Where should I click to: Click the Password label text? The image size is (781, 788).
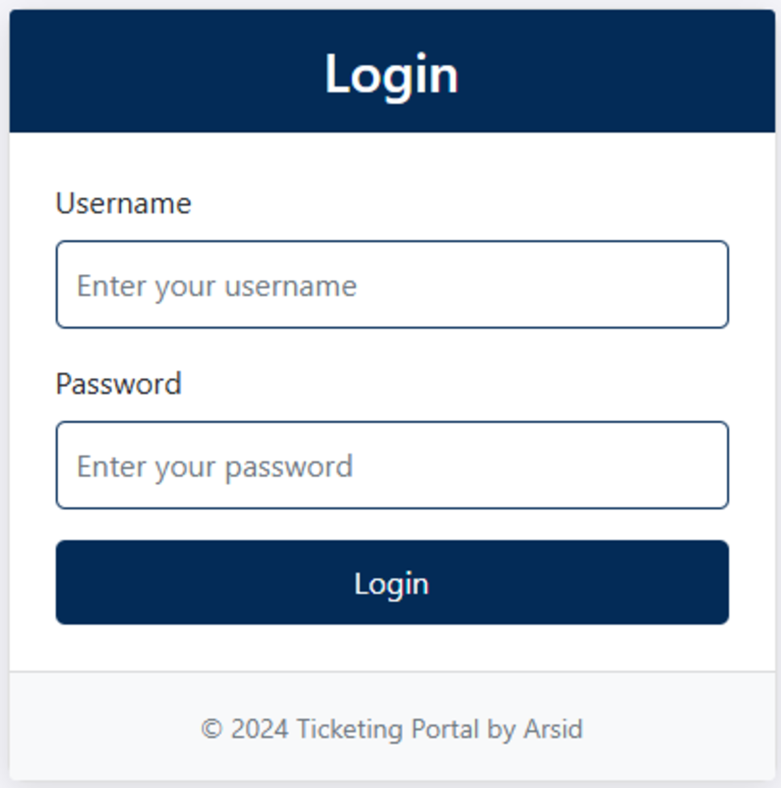[118, 384]
